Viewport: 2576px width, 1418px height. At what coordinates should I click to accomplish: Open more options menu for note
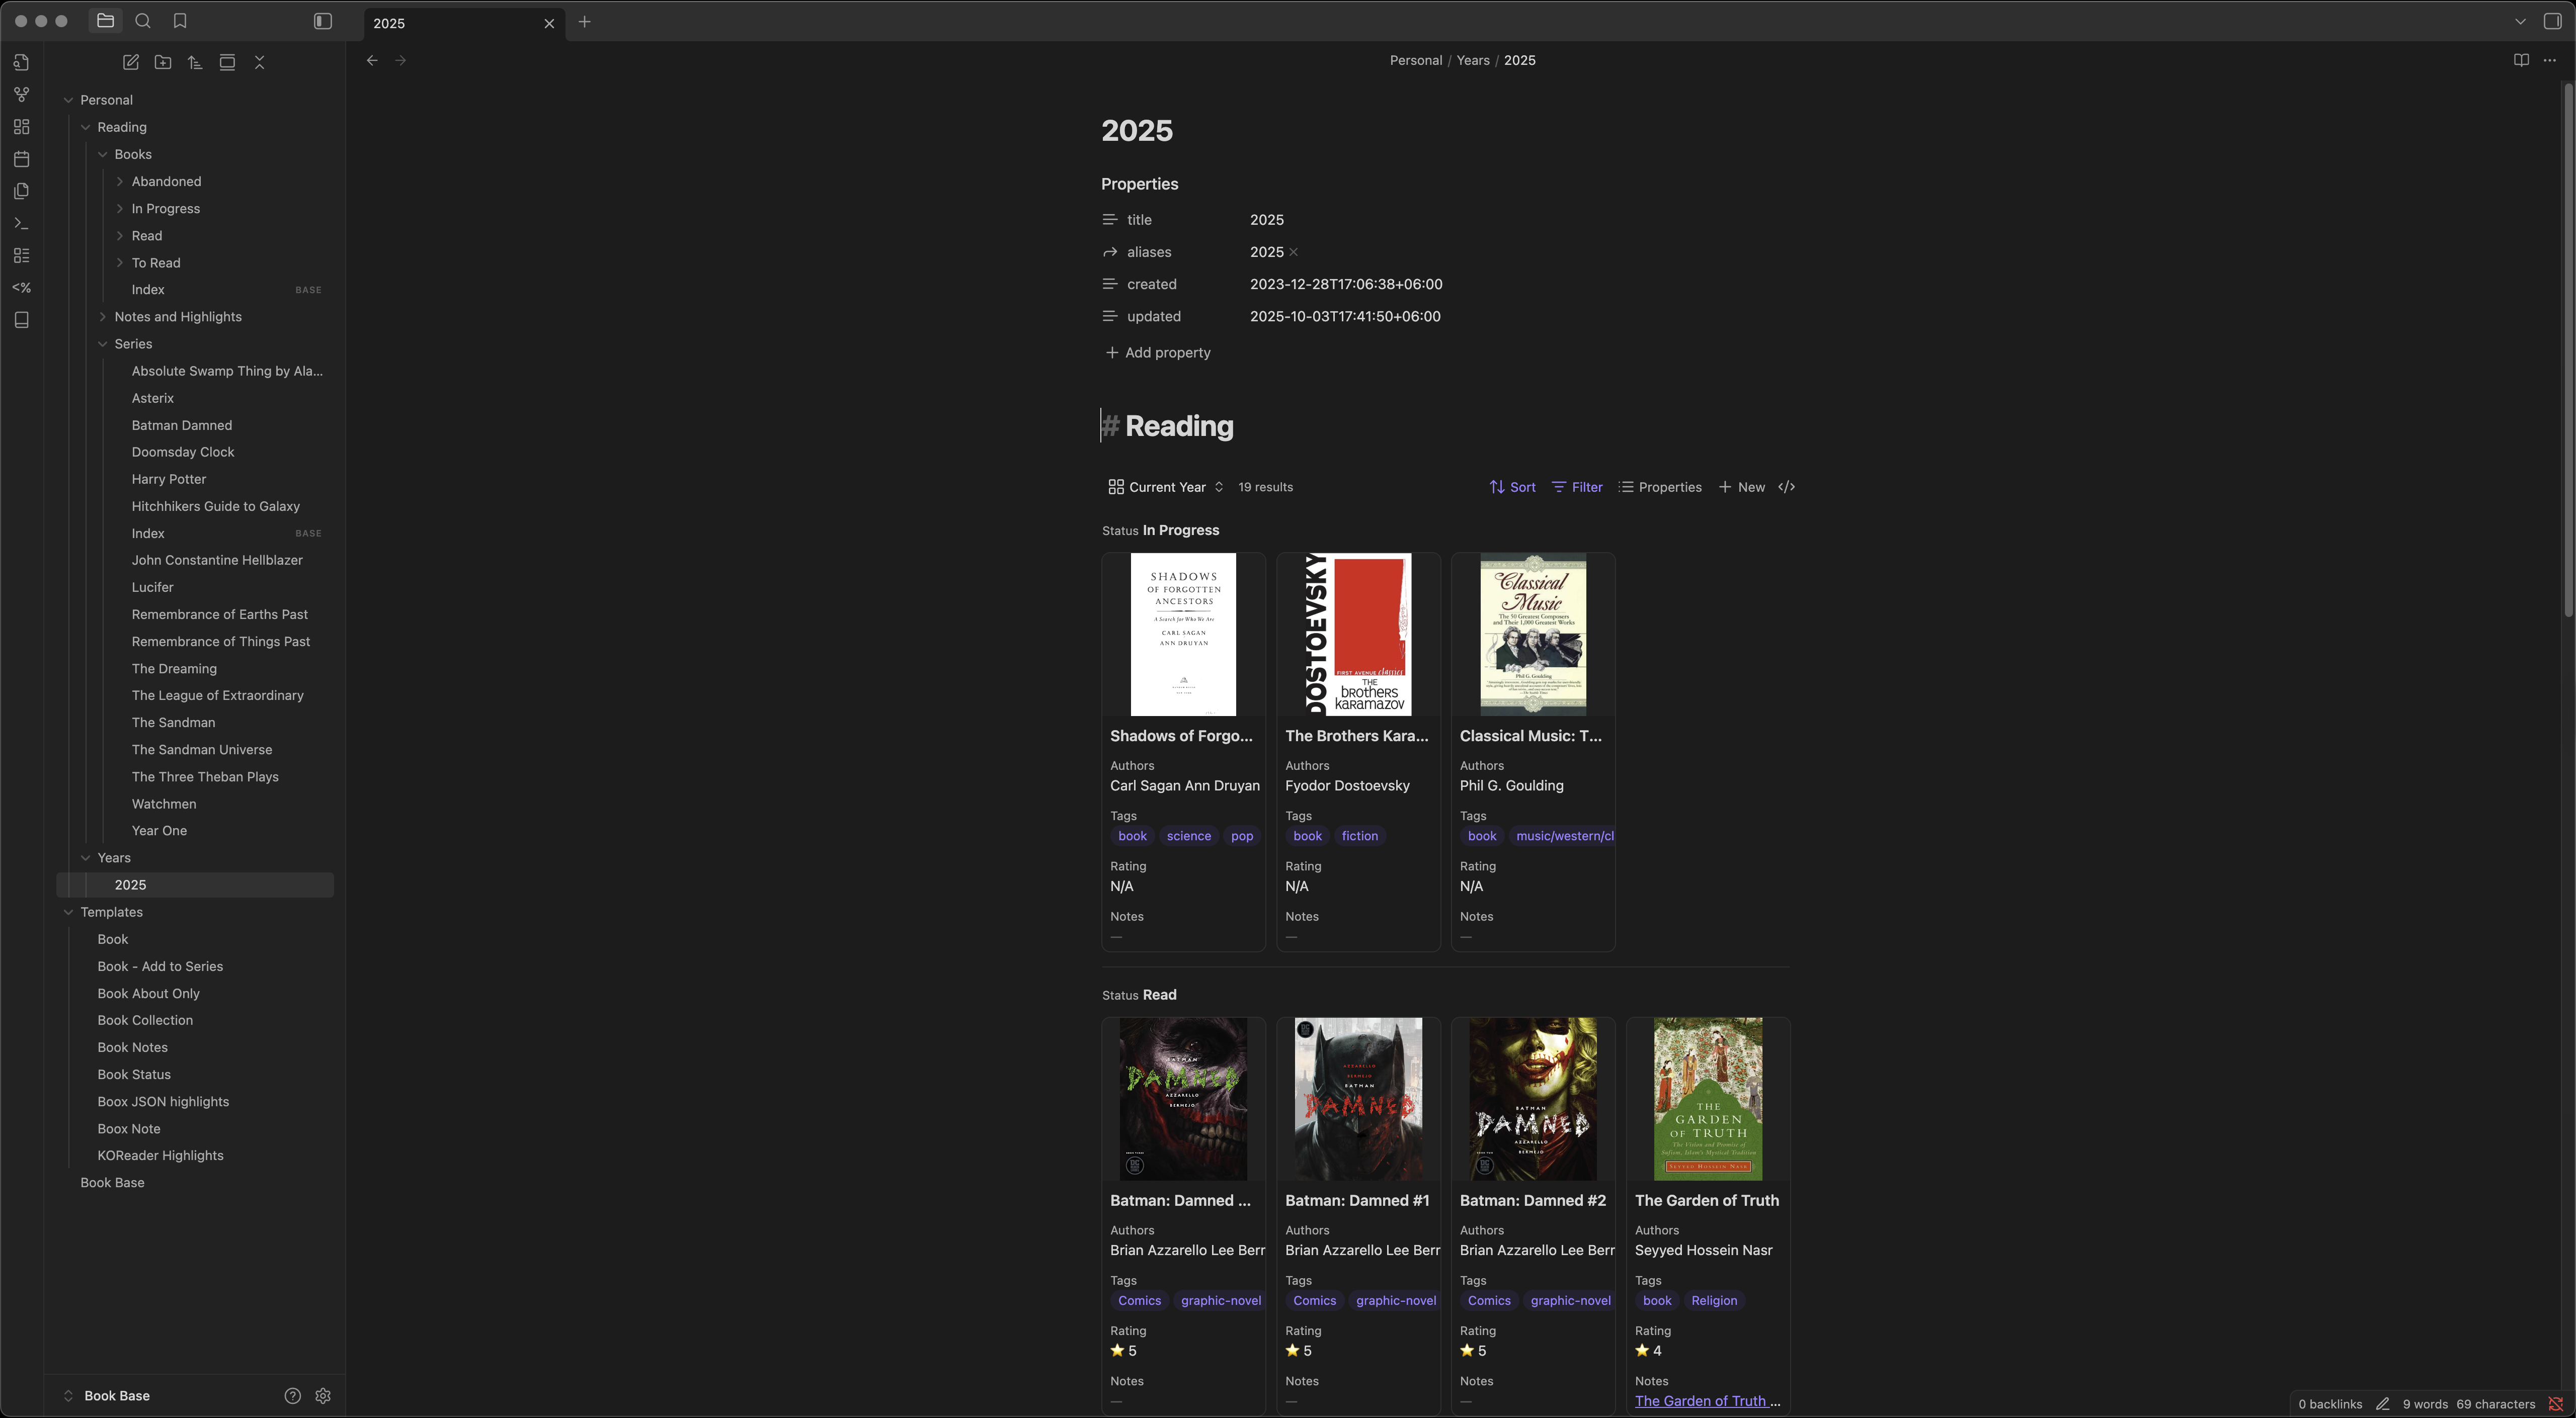click(2549, 60)
